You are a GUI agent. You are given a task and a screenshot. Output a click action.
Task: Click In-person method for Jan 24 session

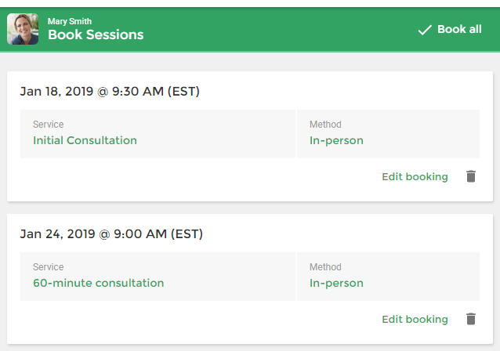pyautogui.click(x=336, y=283)
